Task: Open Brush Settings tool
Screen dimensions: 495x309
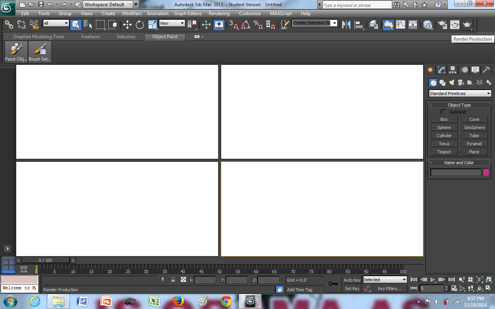Action: pos(40,51)
